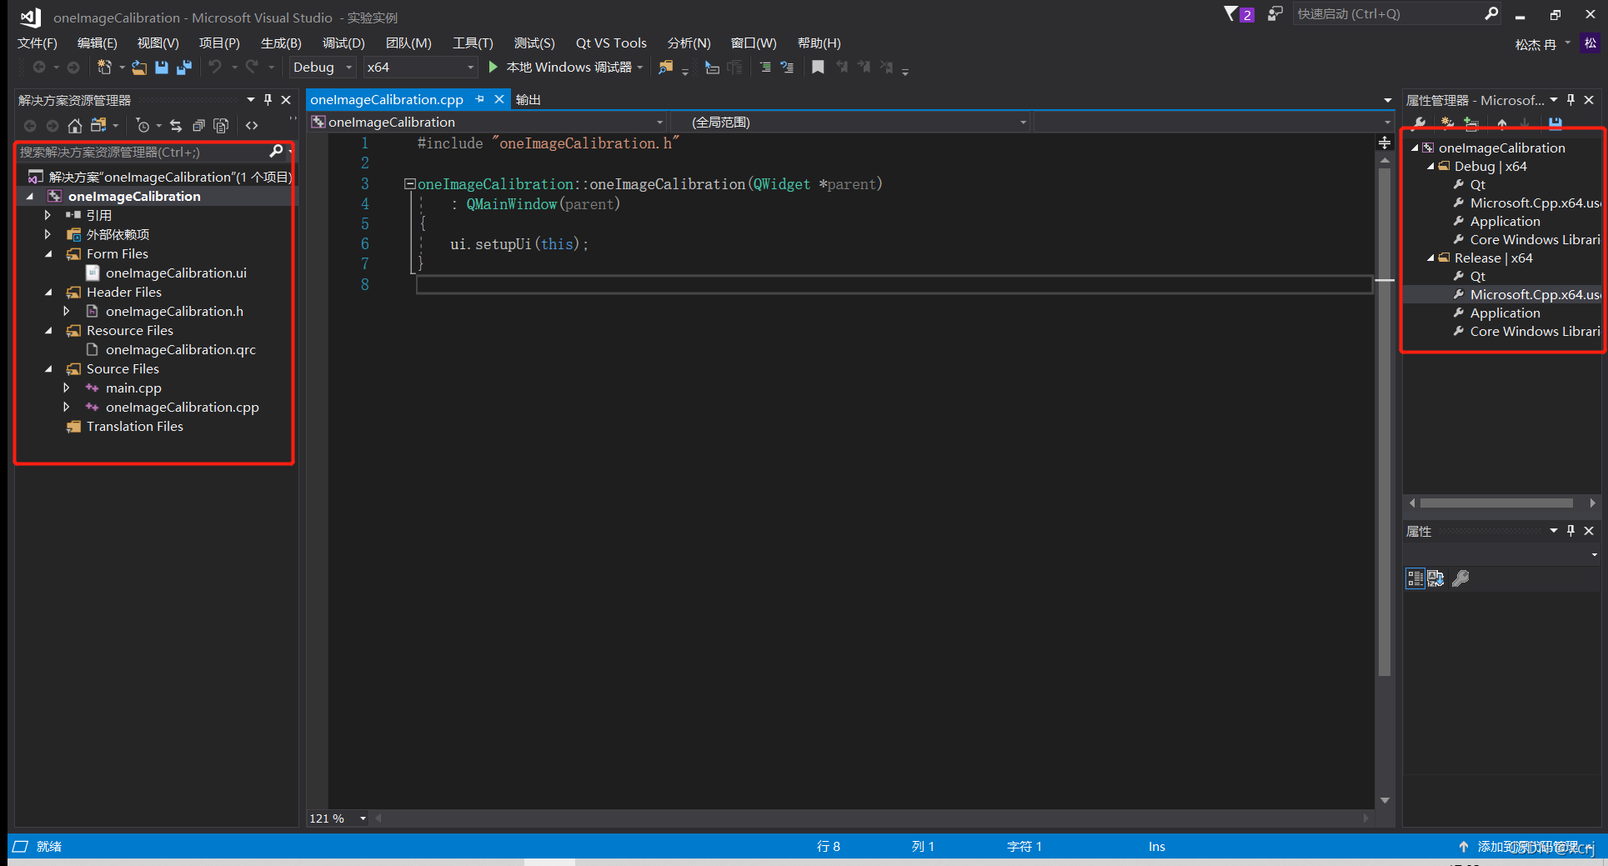The image size is (1608, 866).
Task: Switch to the 输出 tab
Action: pyautogui.click(x=528, y=99)
